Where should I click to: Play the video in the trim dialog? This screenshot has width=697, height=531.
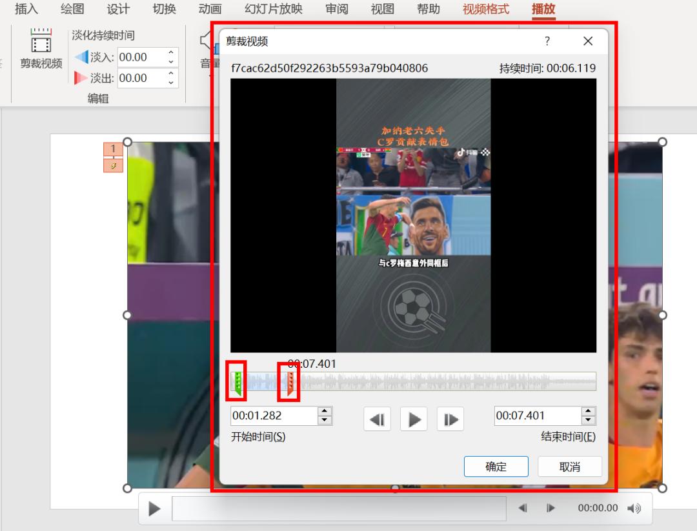point(413,419)
